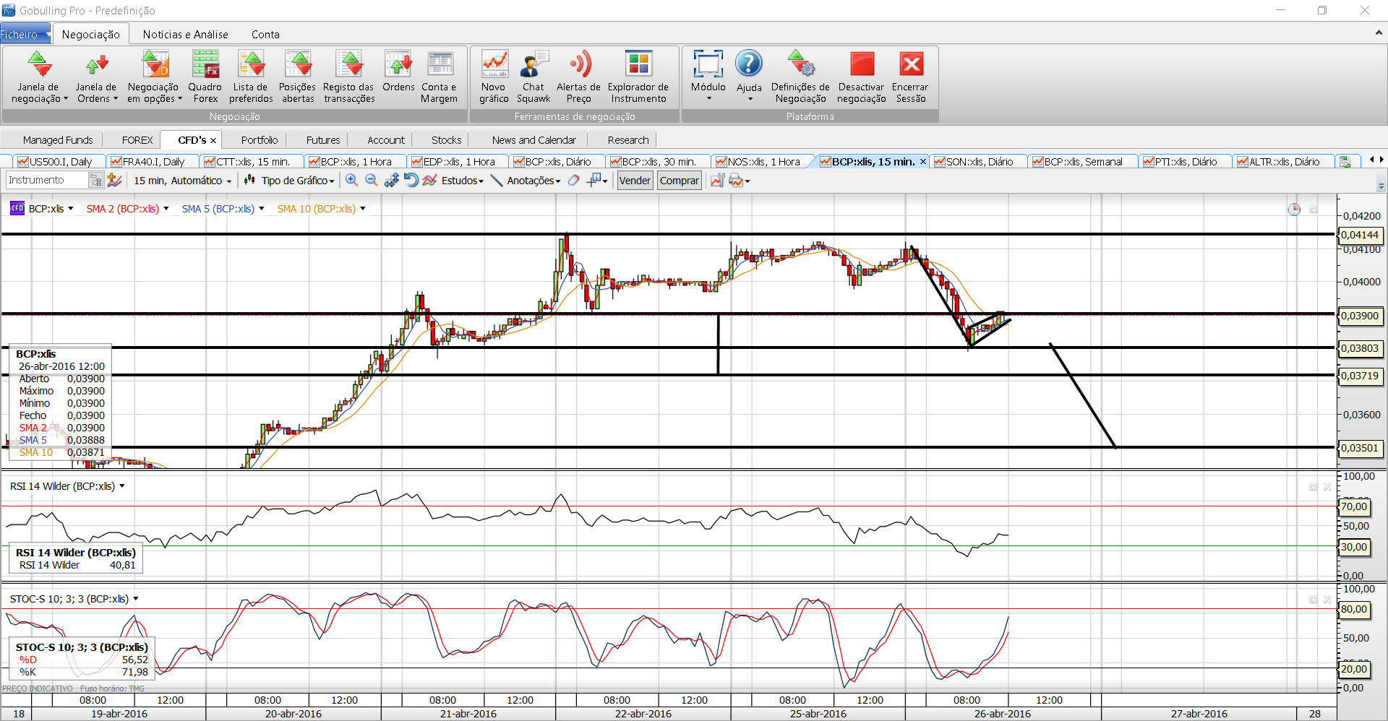Click the undo arrow in chart toolbar

pyautogui.click(x=411, y=181)
